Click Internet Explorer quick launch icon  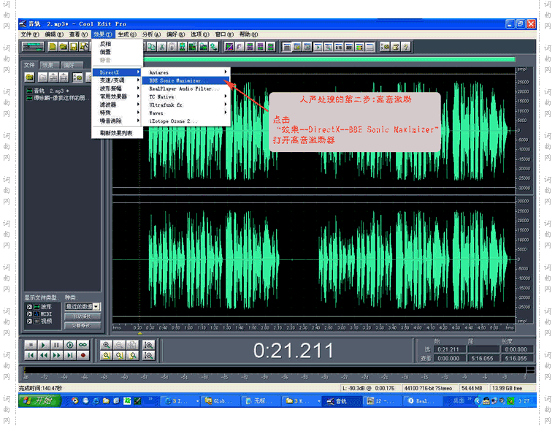[x=96, y=401]
